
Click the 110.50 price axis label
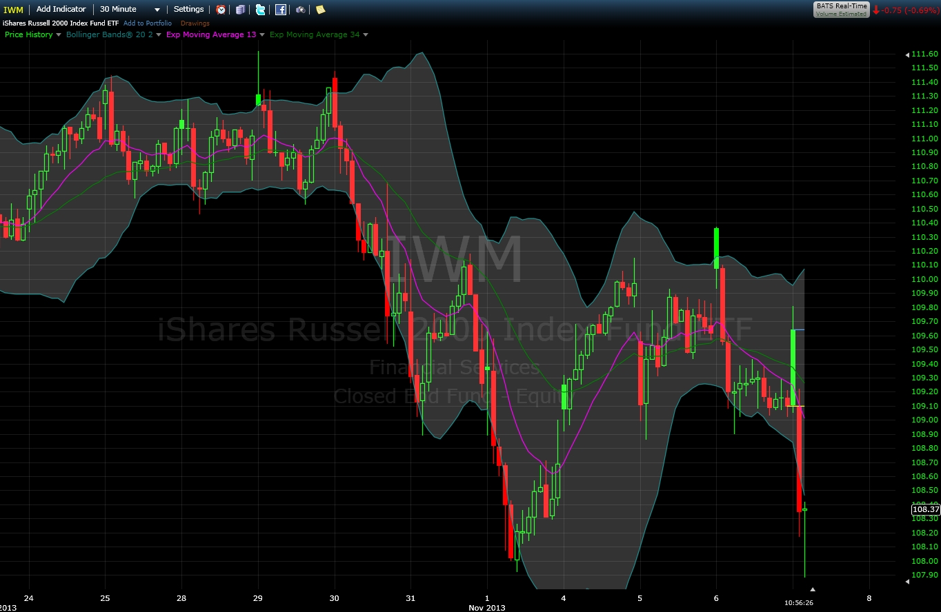[x=924, y=209]
